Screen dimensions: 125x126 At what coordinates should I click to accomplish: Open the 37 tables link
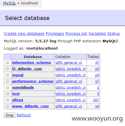(97, 63)
